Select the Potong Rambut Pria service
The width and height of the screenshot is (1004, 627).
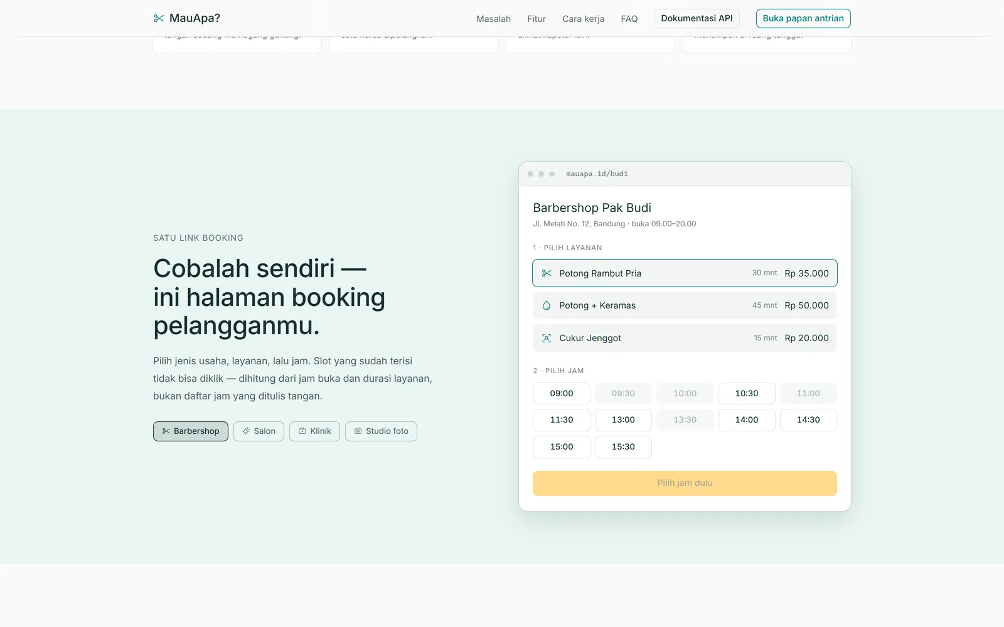pos(685,273)
